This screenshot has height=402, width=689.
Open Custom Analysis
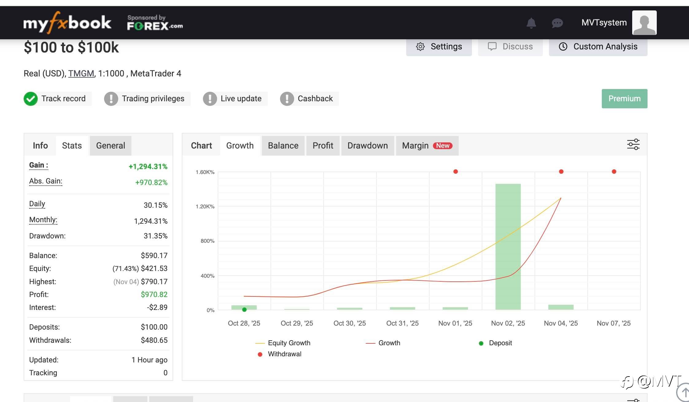click(598, 47)
